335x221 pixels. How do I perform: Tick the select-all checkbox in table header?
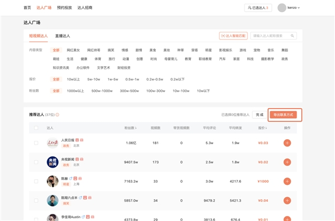tap(36, 128)
